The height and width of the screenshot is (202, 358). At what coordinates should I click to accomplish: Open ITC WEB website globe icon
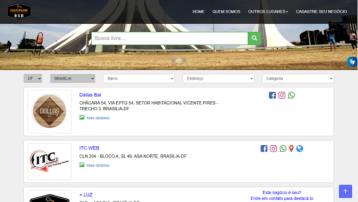coord(300,148)
